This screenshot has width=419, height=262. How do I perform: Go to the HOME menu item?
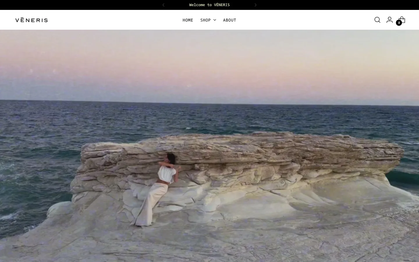[188, 20]
